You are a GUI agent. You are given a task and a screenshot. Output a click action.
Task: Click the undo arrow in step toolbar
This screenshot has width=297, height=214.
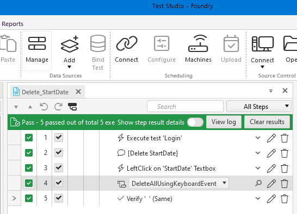[x=44, y=107]
